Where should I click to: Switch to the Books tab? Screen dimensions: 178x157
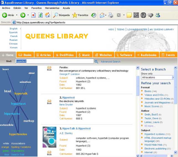point(25,55)
